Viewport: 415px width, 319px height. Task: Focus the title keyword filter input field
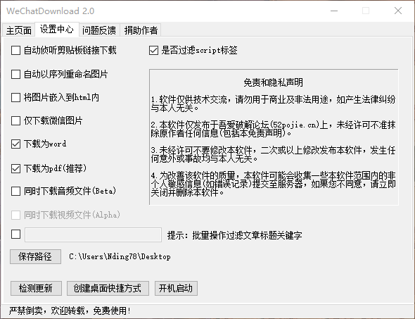point(93,234)
